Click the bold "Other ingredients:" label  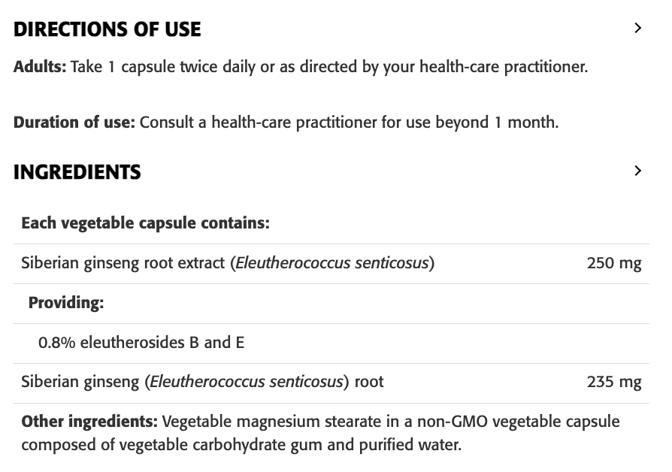click(x=89, y=421)
